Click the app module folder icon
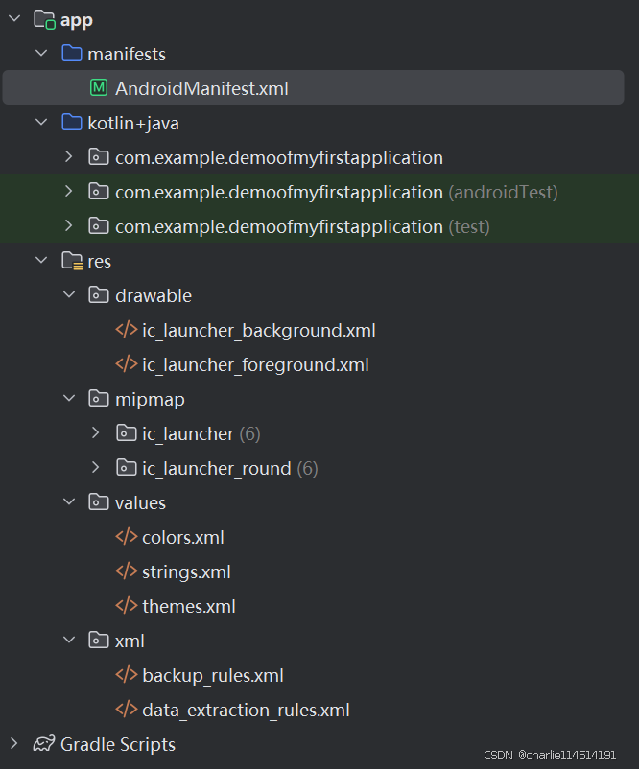Viewport: 639px width, 769px height. [44, 20]
